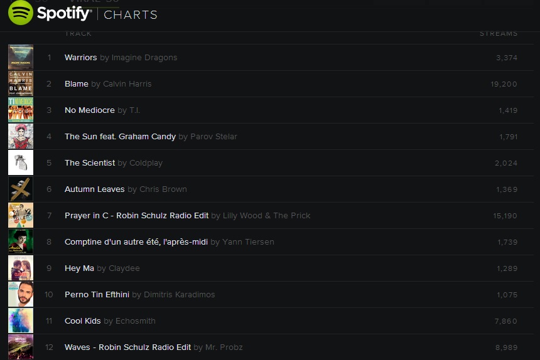Open the Warriors track link
This screenshot has width=540, height=360.
pyautogui.click(x=80, y=58)
